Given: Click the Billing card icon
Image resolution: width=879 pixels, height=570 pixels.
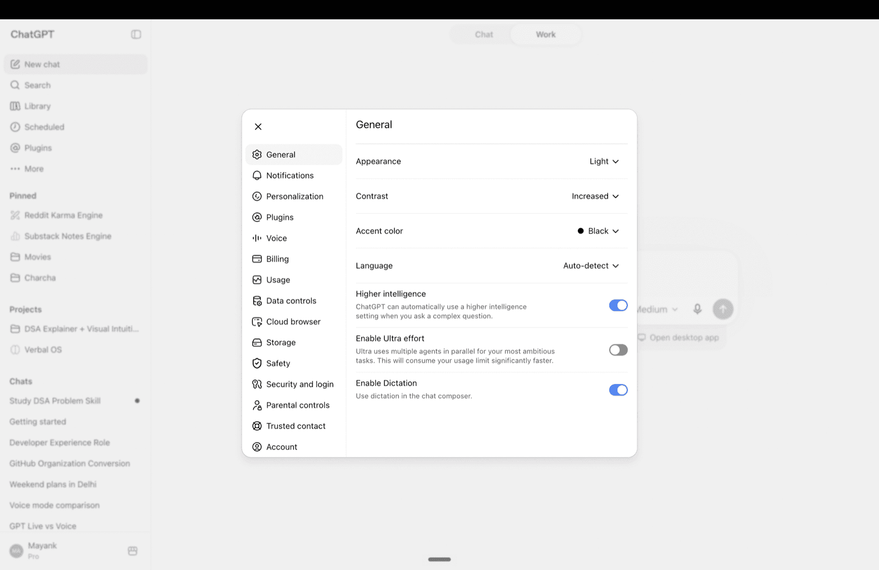Looking at the screenshot, I should (x=257, y=259).
